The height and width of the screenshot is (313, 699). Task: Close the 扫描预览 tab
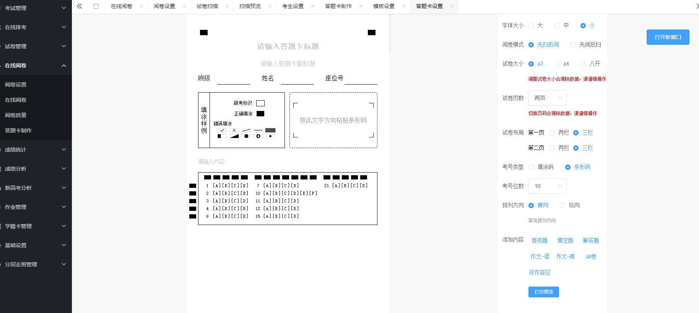[x=270, y=6]
